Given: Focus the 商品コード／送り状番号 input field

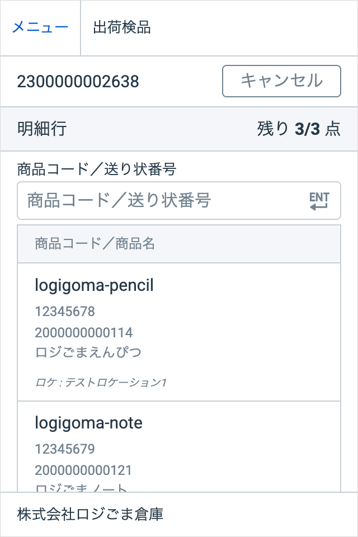Looking at the screenshot, I should point(162,201).
